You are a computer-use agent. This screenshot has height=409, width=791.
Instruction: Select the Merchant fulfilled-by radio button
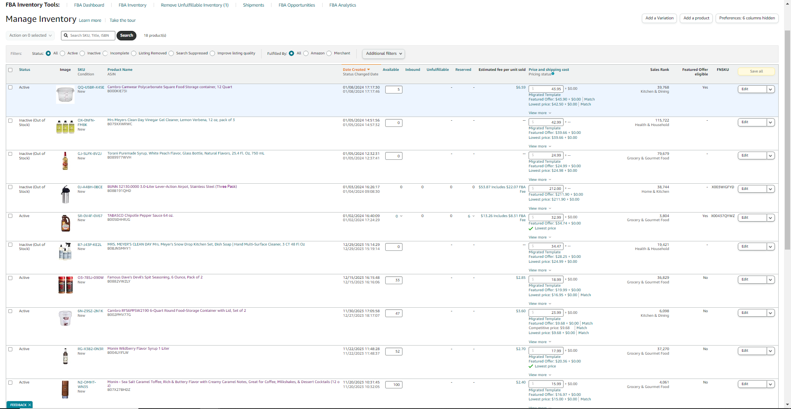pos(329,53)
